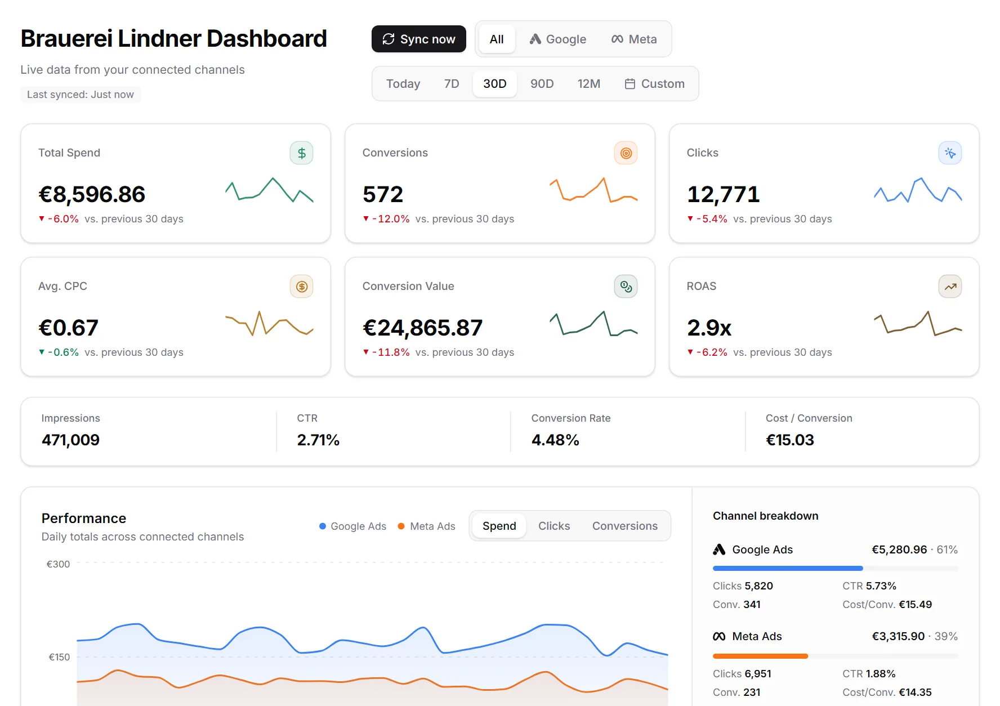Viewport: 1000px width, 706px height.
Task: Toggle Meta Ads legend in Performance chart
Action: [426, 526]
